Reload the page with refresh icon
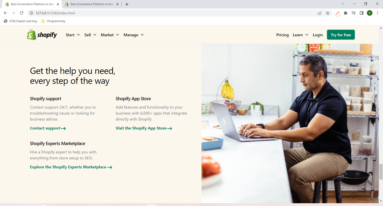This screenshot has height=206, width=383. (x=22, y=13)
